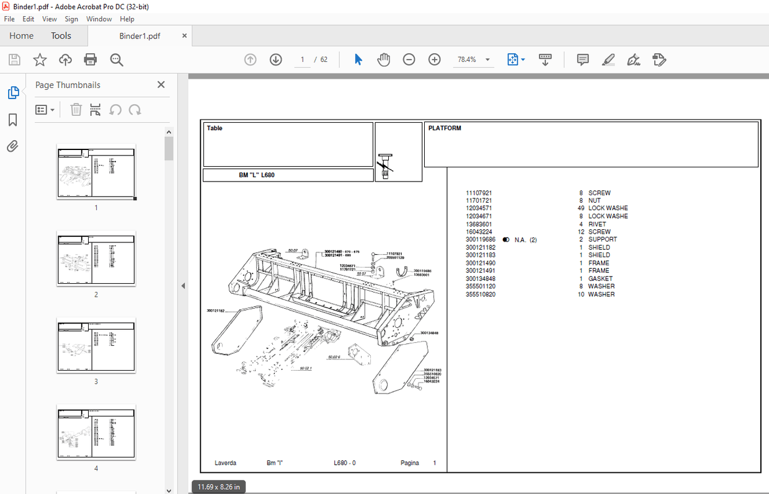Open the Edit menu
The image size is (769, 494).
click(x=29, y=19)
